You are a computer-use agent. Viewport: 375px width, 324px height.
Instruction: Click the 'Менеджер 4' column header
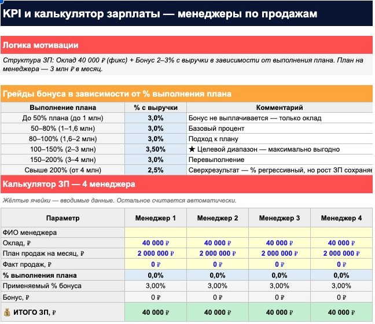click(341, 218)
